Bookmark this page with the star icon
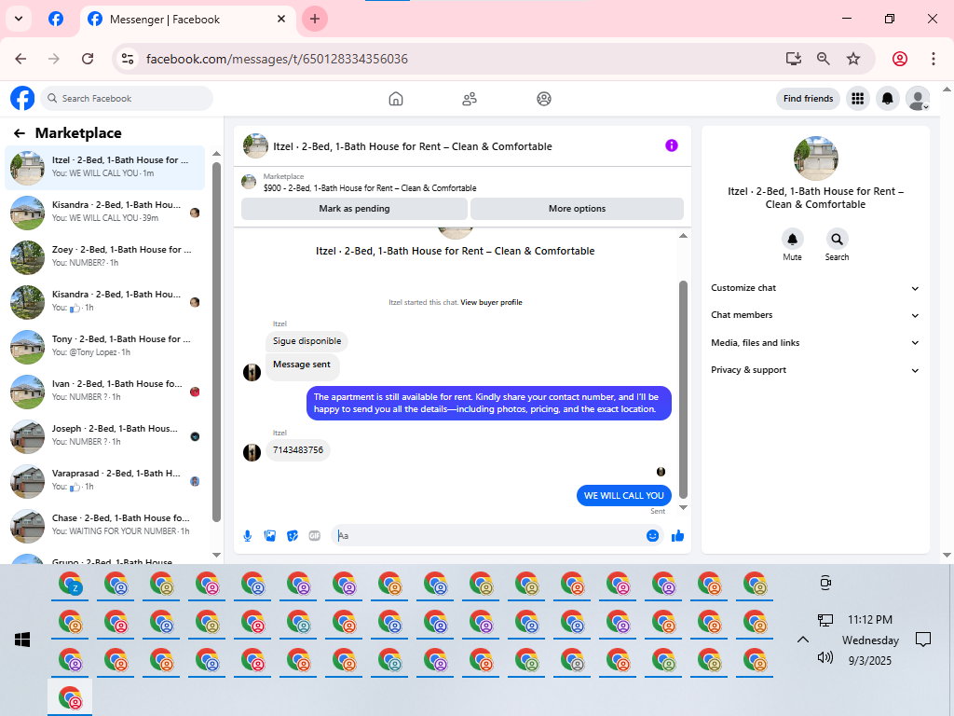 853,59
